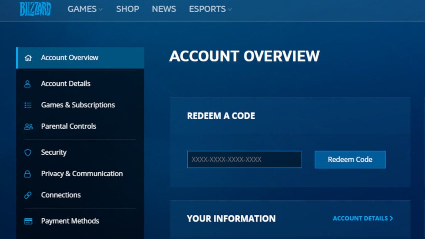Open the NEWS section
Image resolution: width=425 pixels, height=239 pixels.
(164, 9)
